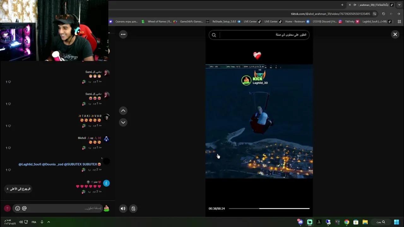This screenshot has height=227, width=404.
Task: Open Discord from the taskbar
Action: (x=300, y=222)
